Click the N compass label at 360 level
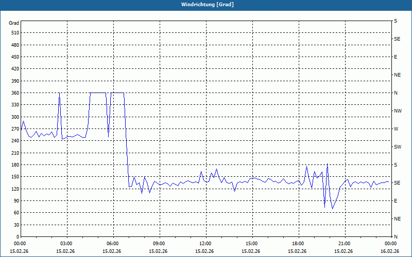This screenshot has width=412, height=257. tap(396, 93)
